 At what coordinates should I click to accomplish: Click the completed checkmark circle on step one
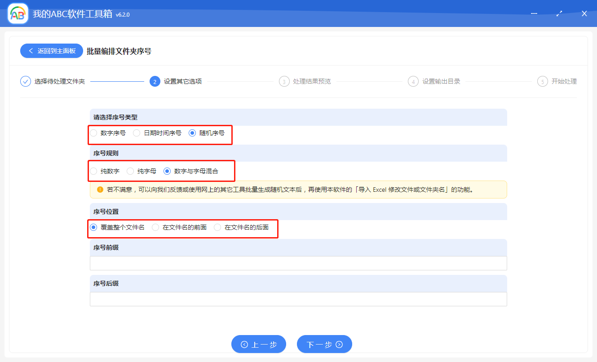(25, 81)
